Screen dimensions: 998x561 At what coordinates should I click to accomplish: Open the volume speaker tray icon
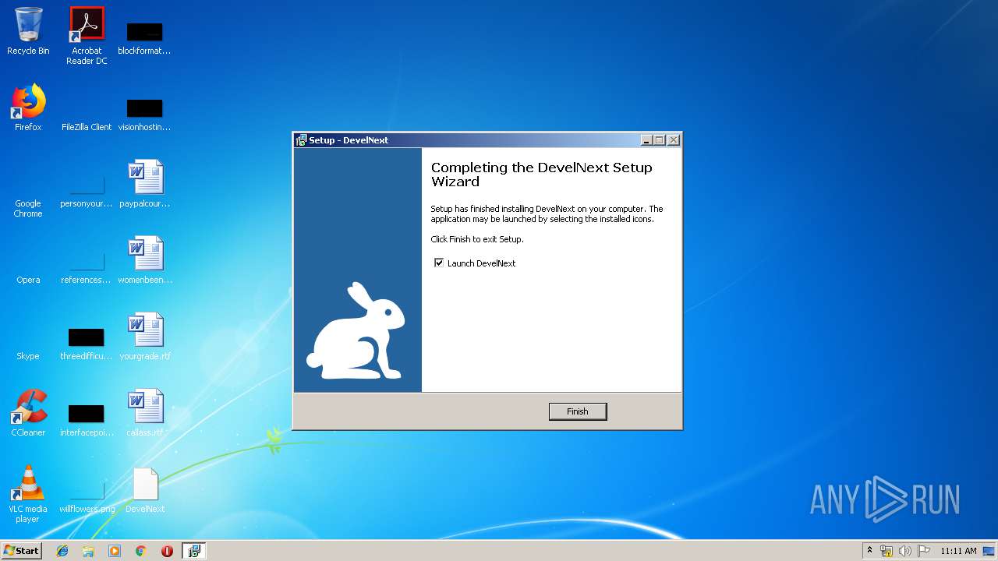tap(905, 551)
